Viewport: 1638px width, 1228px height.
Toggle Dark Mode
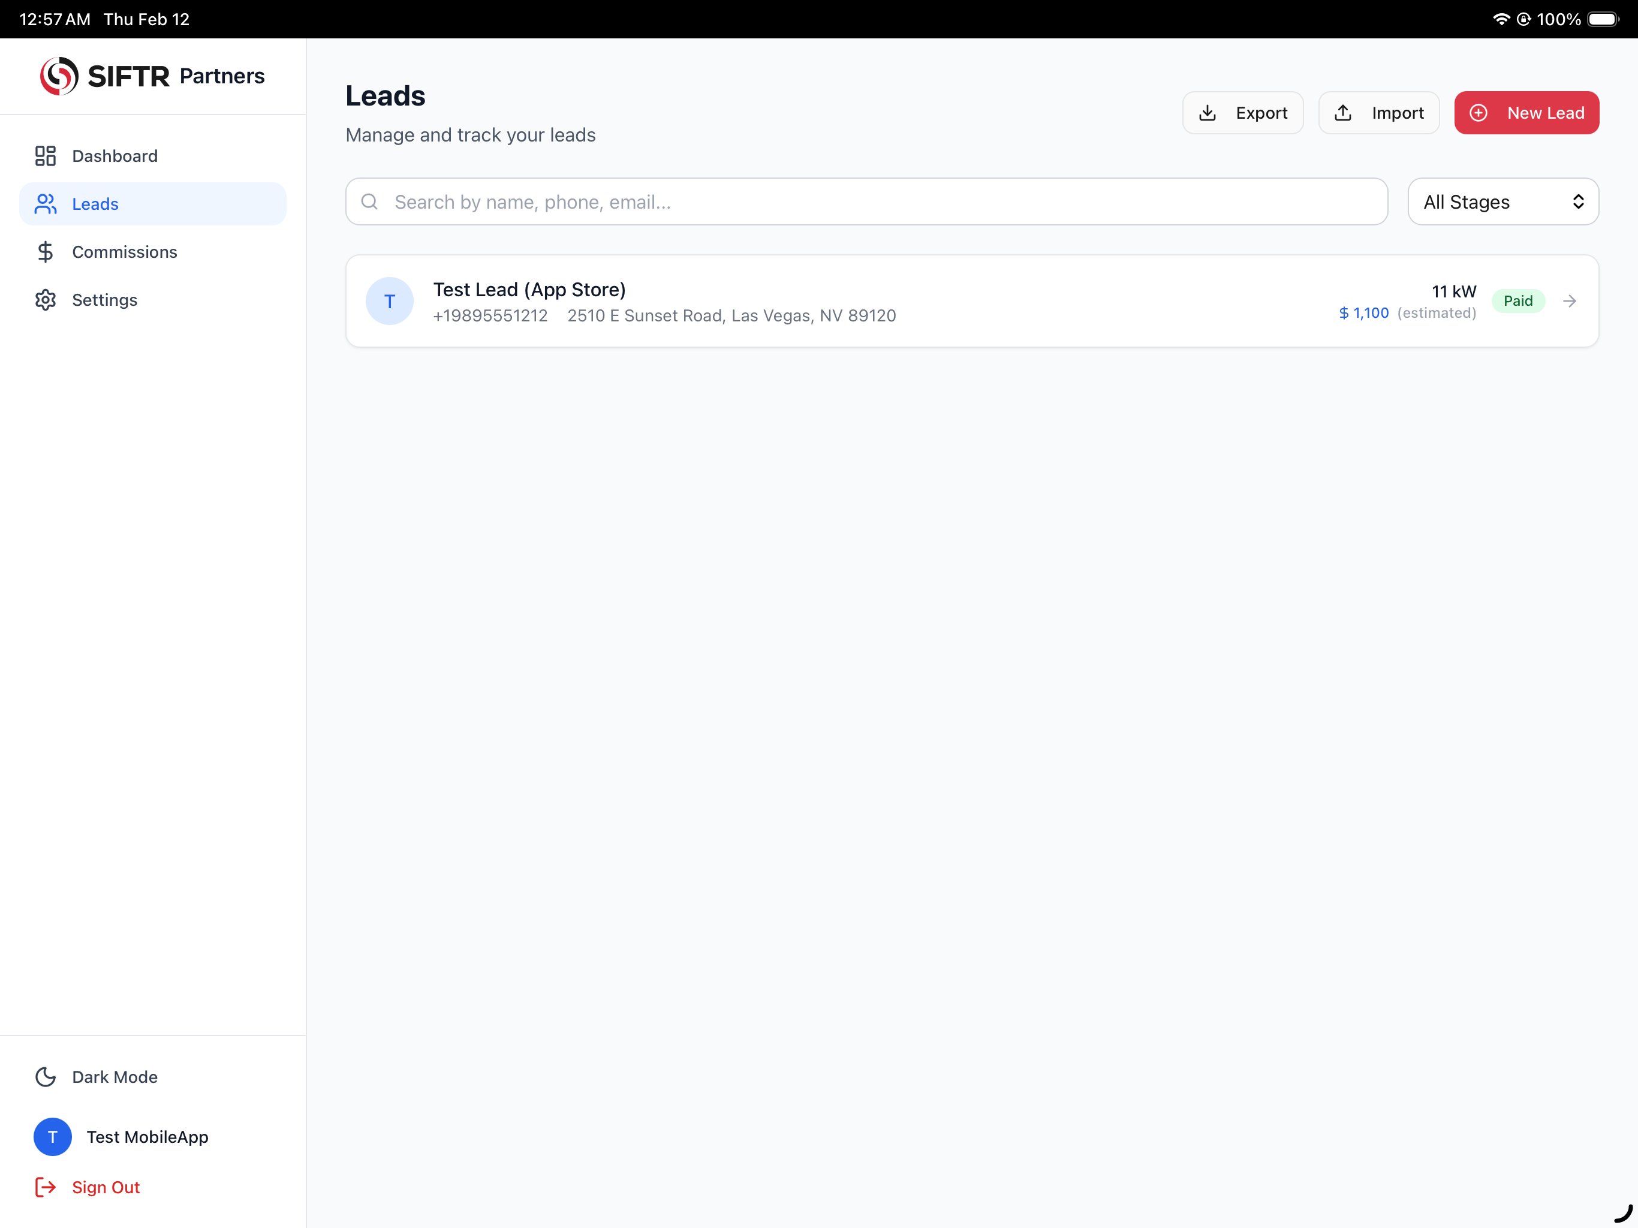point(152,1076)
